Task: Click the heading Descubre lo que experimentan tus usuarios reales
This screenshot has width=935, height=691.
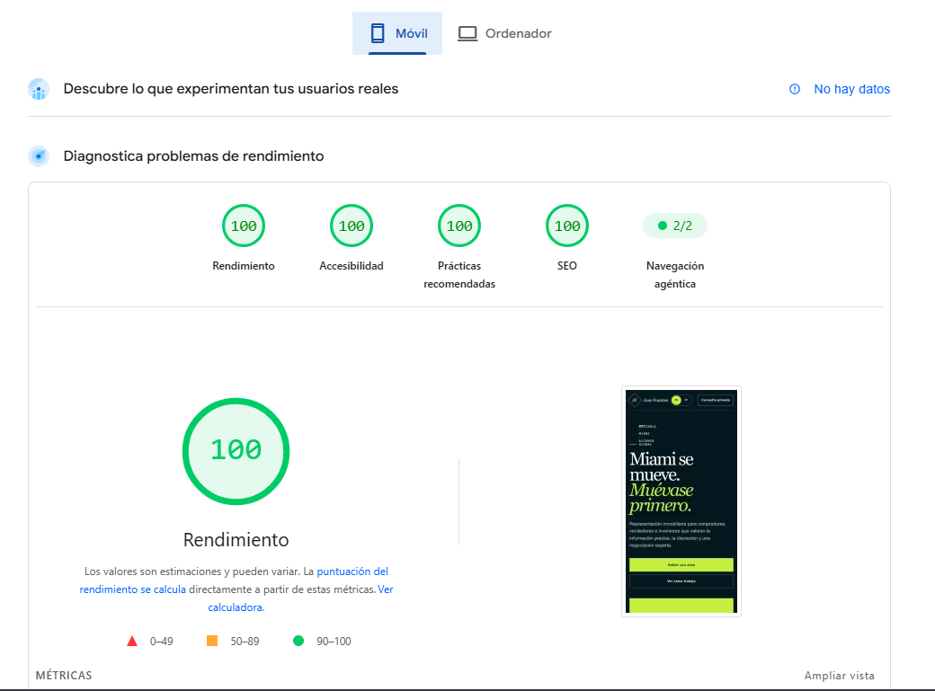Action: click(x=231, y=89)
